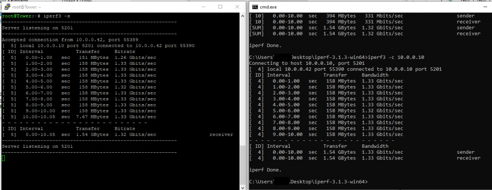The height and width of the screenshot is (190, 492).
Task: Click the cmd 6.00-7.00 sec interval row
Action: (x=326, y=117)
